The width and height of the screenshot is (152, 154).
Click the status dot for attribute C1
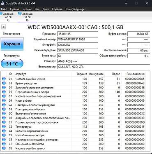[4, 122]
